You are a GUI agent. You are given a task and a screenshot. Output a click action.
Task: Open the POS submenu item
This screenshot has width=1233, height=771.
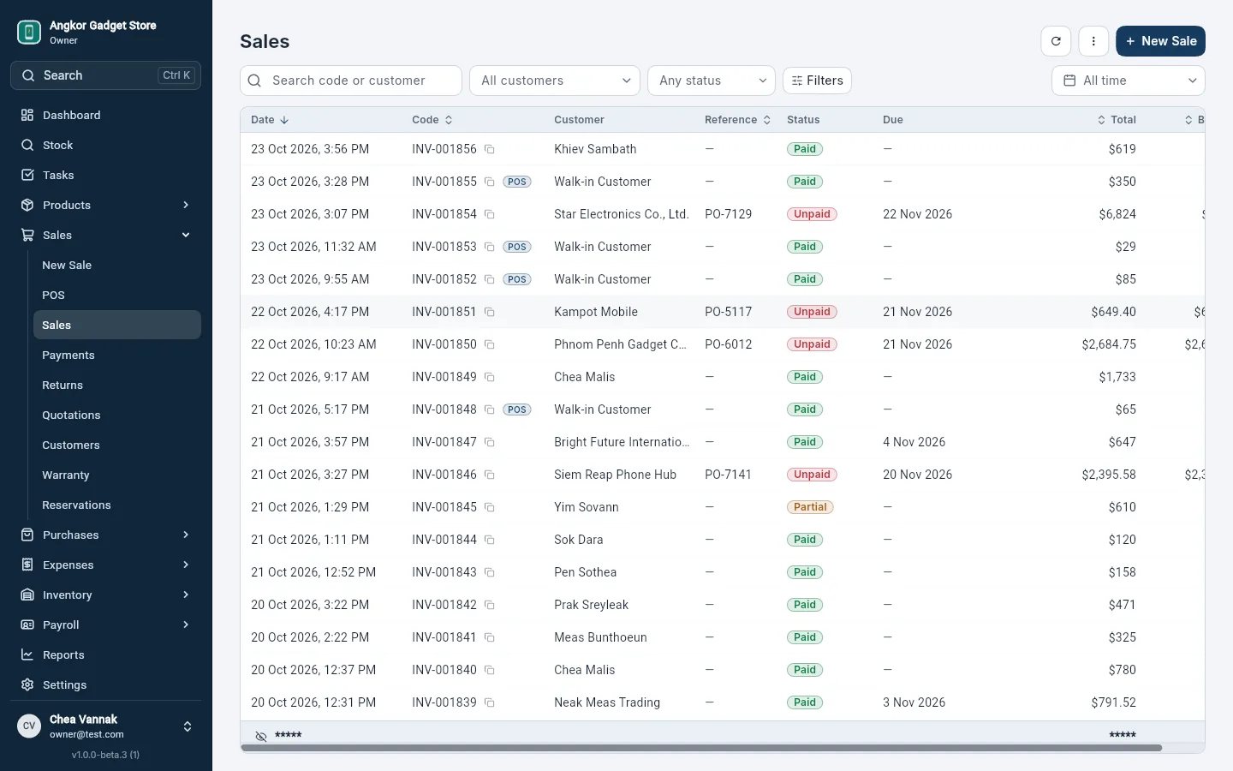117,295
